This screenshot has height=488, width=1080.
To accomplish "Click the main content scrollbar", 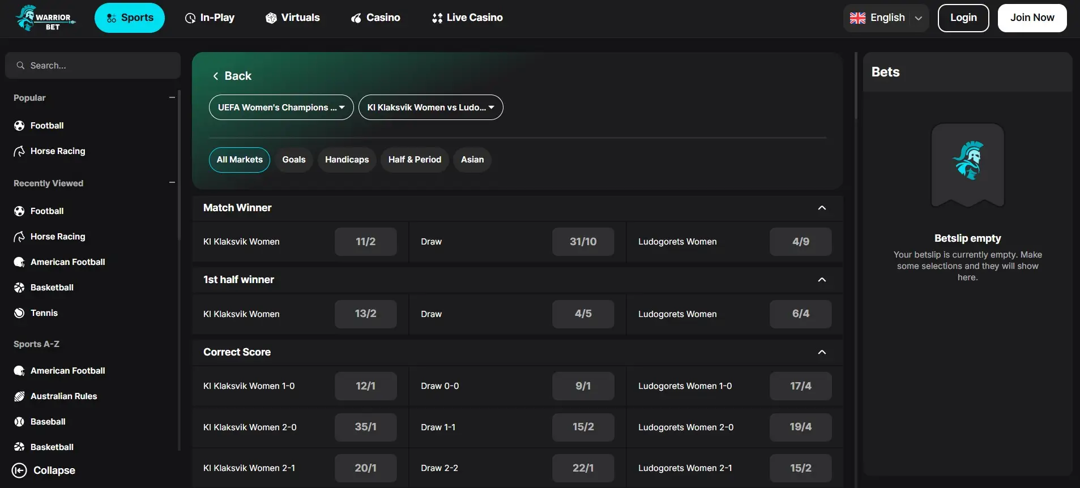I will coord(856,85).
